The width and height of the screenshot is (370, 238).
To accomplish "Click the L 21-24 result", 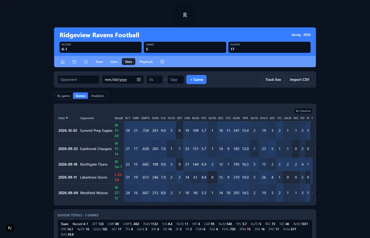I will [x=118, y=177].
